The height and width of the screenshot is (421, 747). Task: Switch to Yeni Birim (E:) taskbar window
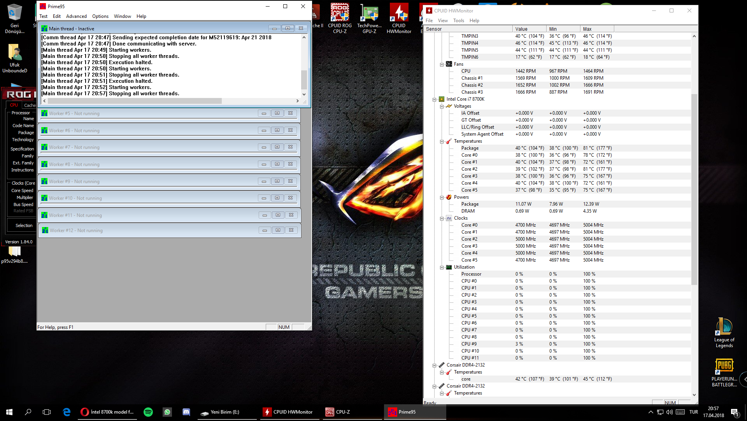227,412
